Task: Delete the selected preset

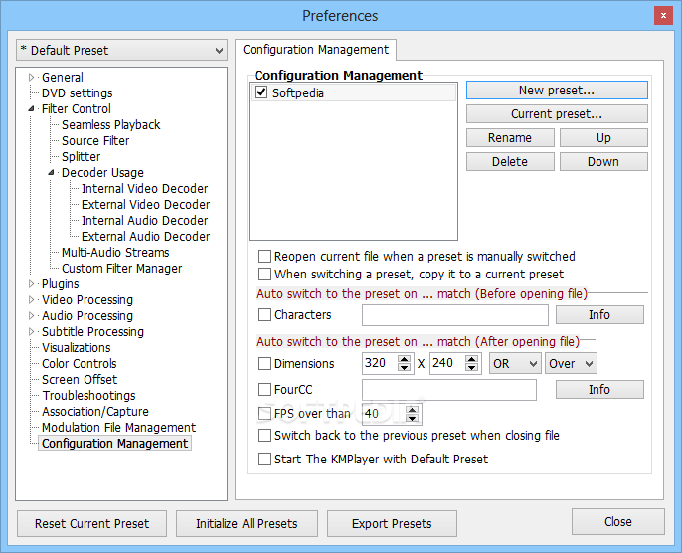Action: point(510,162)
